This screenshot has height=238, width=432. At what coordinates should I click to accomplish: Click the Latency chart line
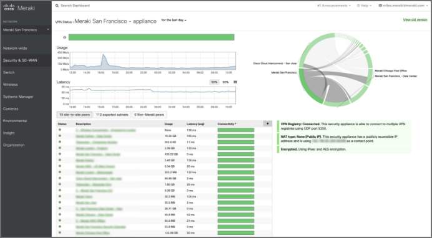[152, 90]
